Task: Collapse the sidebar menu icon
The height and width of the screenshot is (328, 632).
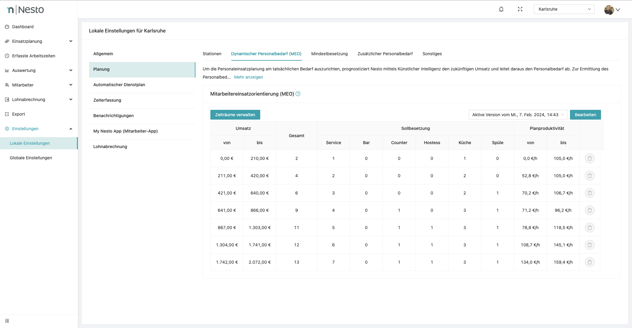Action: click(x=7, y=321)
